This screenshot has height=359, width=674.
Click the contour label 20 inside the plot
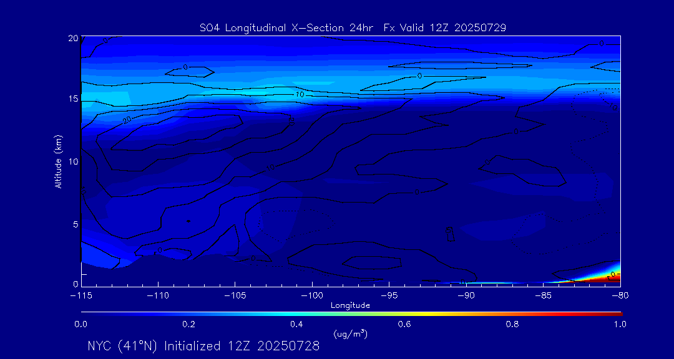click(x=127, y=120)
